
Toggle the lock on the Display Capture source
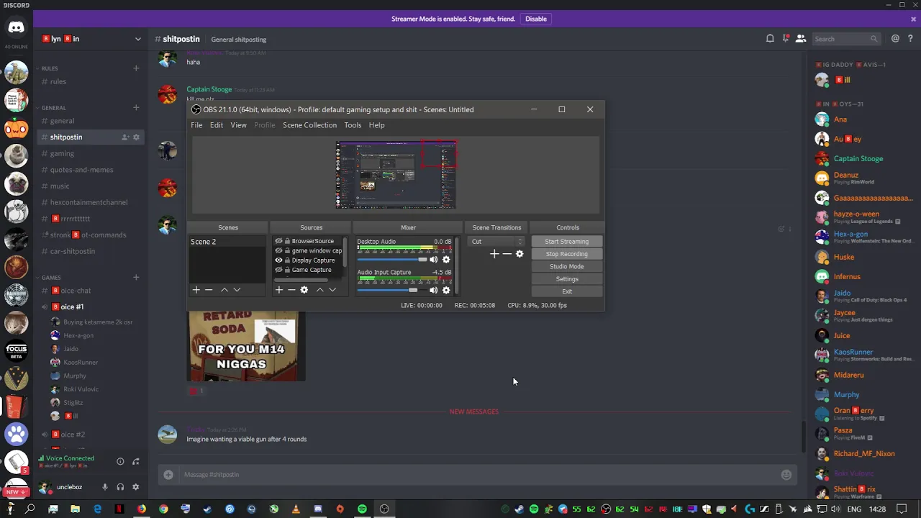pyautogui.click(x=287, y=260)
